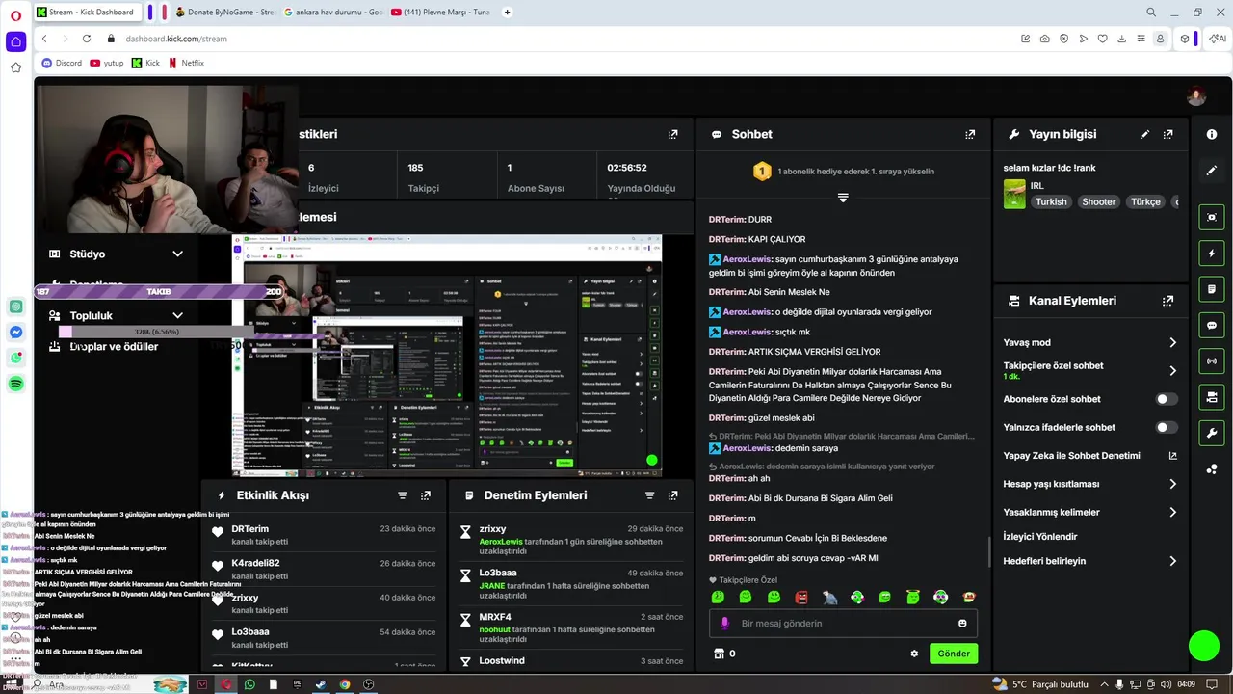The width and height of the screenshot is (1233, 694).
Task: Open chat settings gear icon
Action: (914, 654)
